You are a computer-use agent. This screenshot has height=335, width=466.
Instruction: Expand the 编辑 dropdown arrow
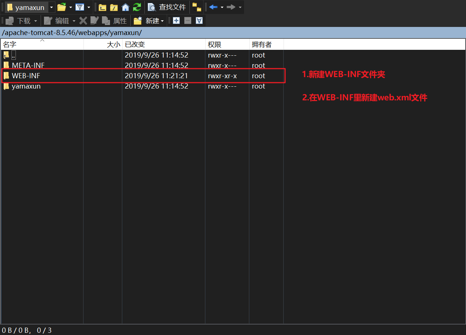(x=74, y=21)
